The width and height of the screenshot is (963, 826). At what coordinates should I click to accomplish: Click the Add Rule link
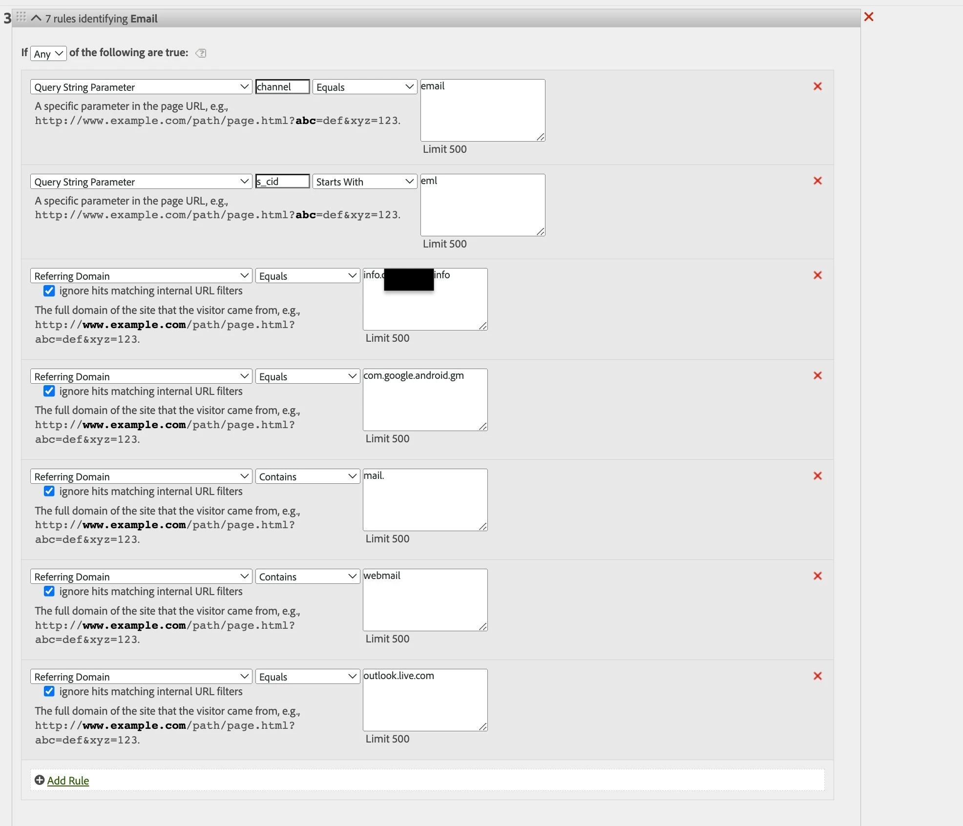(68, 781)
